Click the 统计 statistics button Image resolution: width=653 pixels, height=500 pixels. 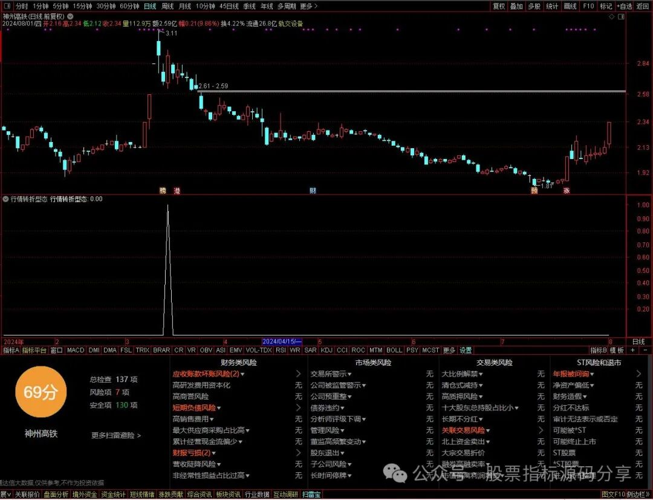point(552,6)
